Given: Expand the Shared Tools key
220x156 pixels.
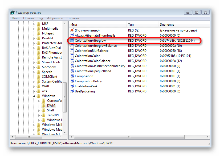Looking at the screenshot, I should pyautogui.click(x=34, y=63).
